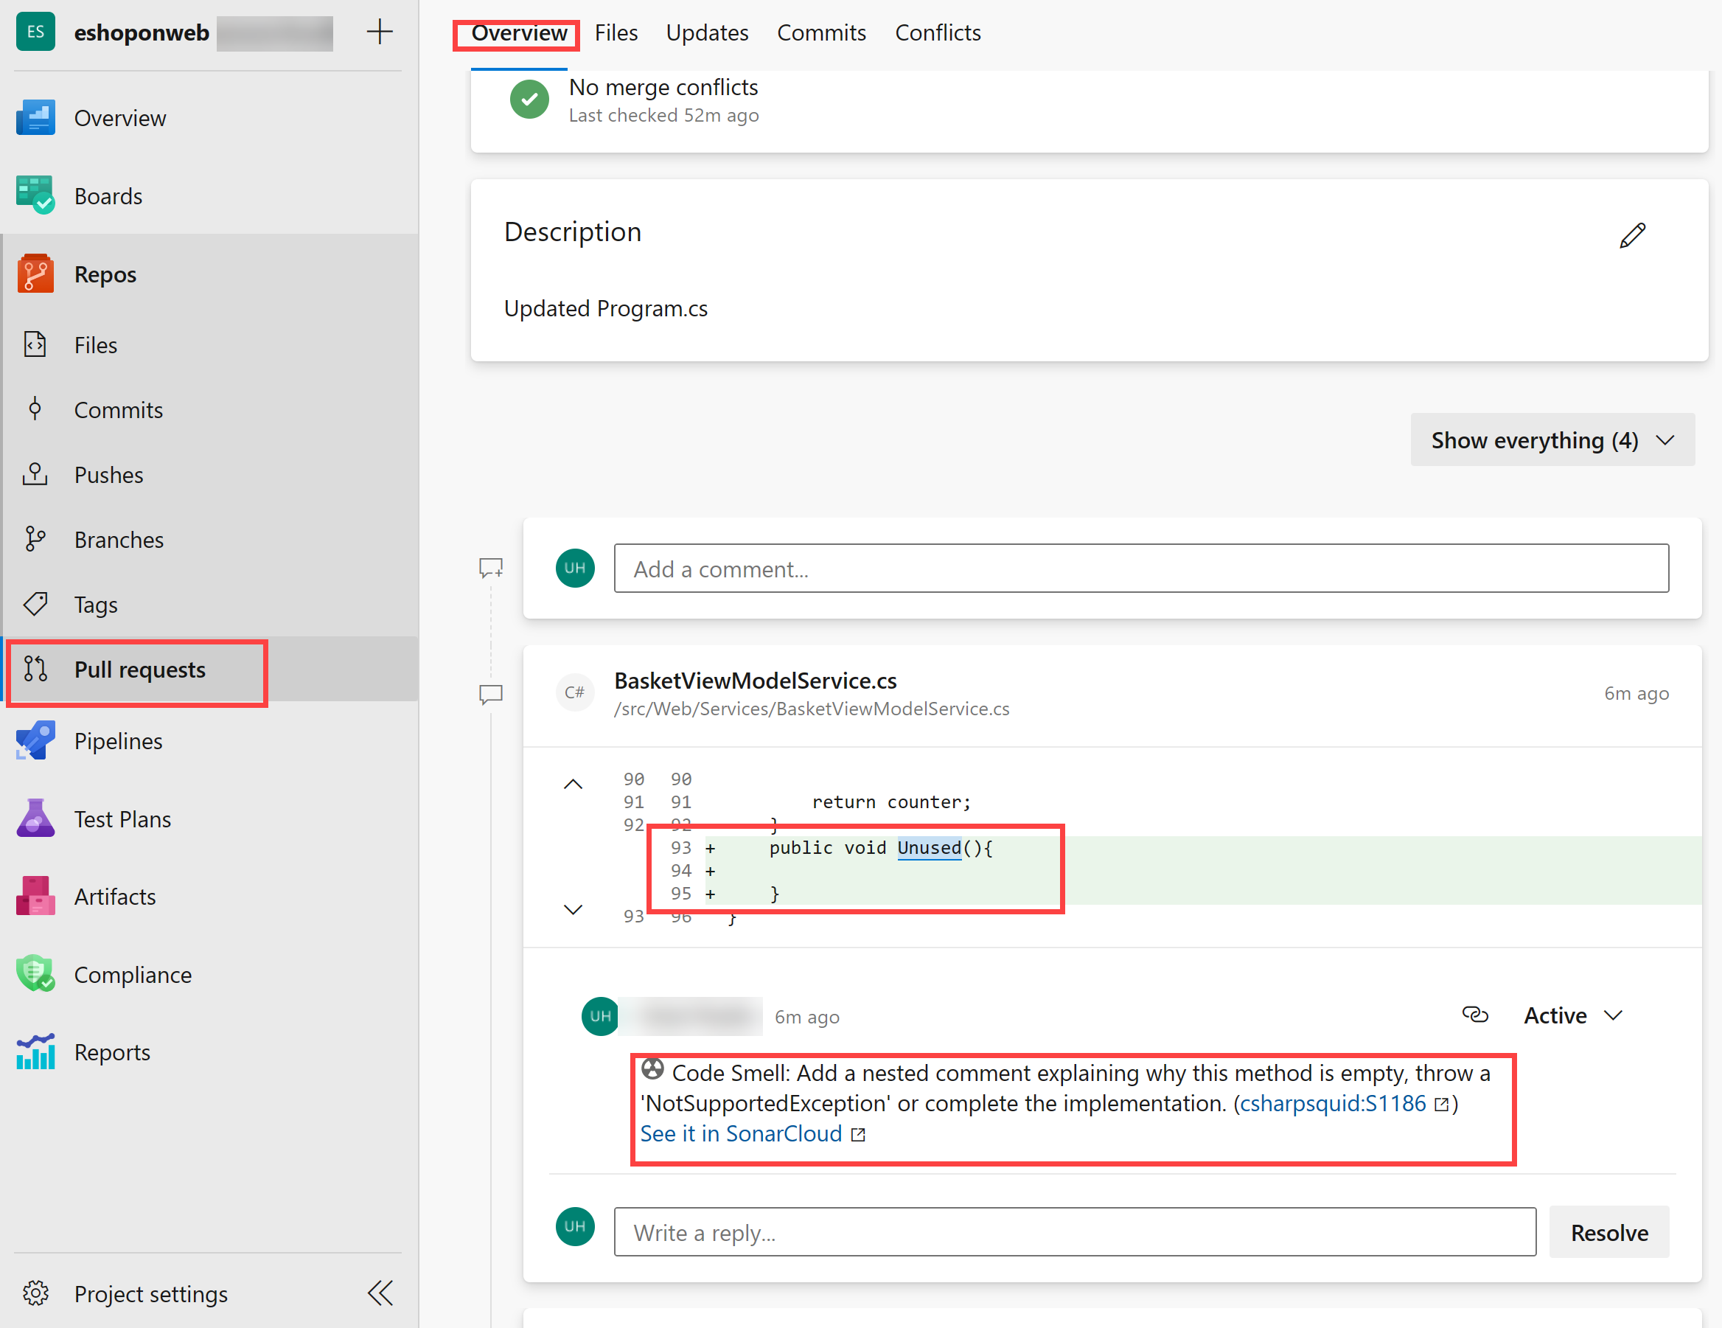Click the Project settings label

[x=151, y=1294]
